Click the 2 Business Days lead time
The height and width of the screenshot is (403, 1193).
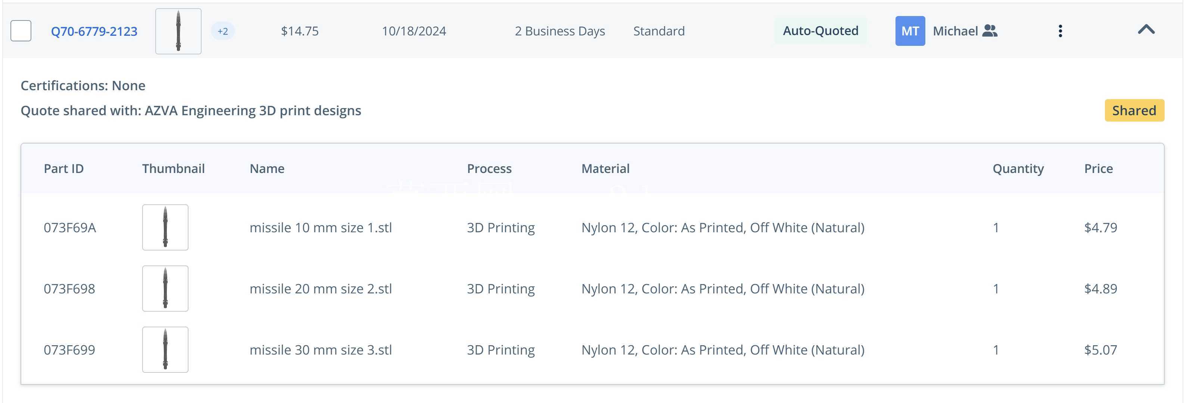(560, 31)
